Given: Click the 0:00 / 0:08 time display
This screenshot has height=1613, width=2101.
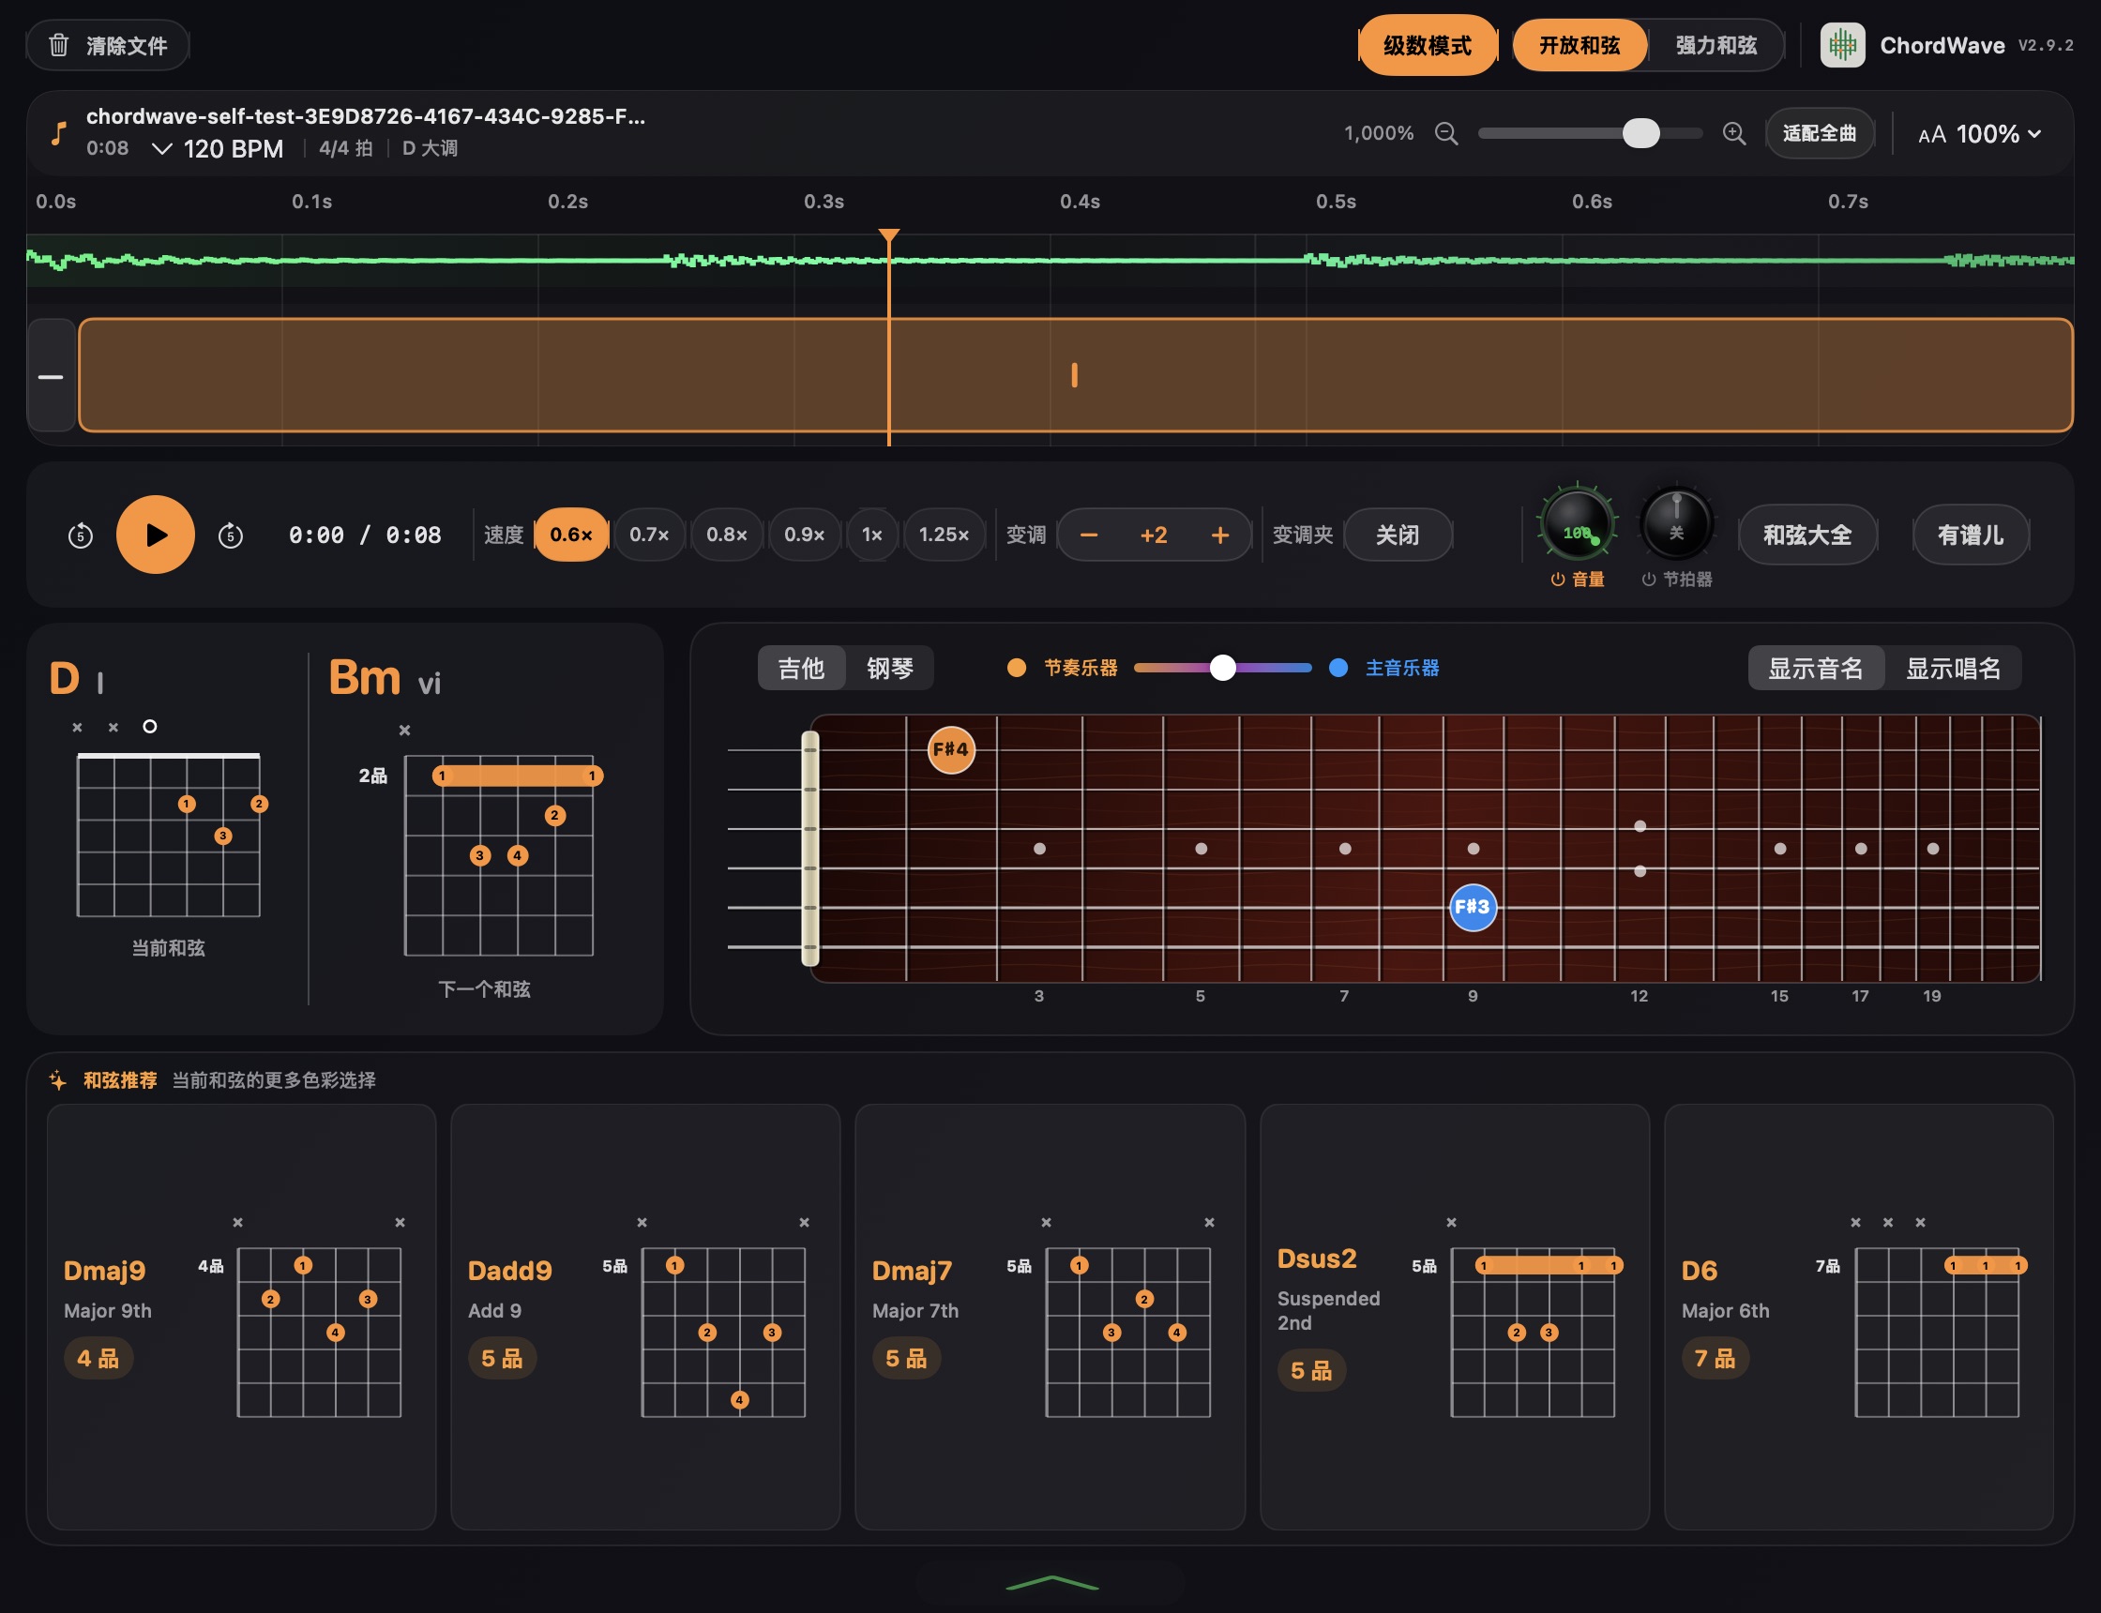Looking at the screenshot, I should (x=365, y=535).
